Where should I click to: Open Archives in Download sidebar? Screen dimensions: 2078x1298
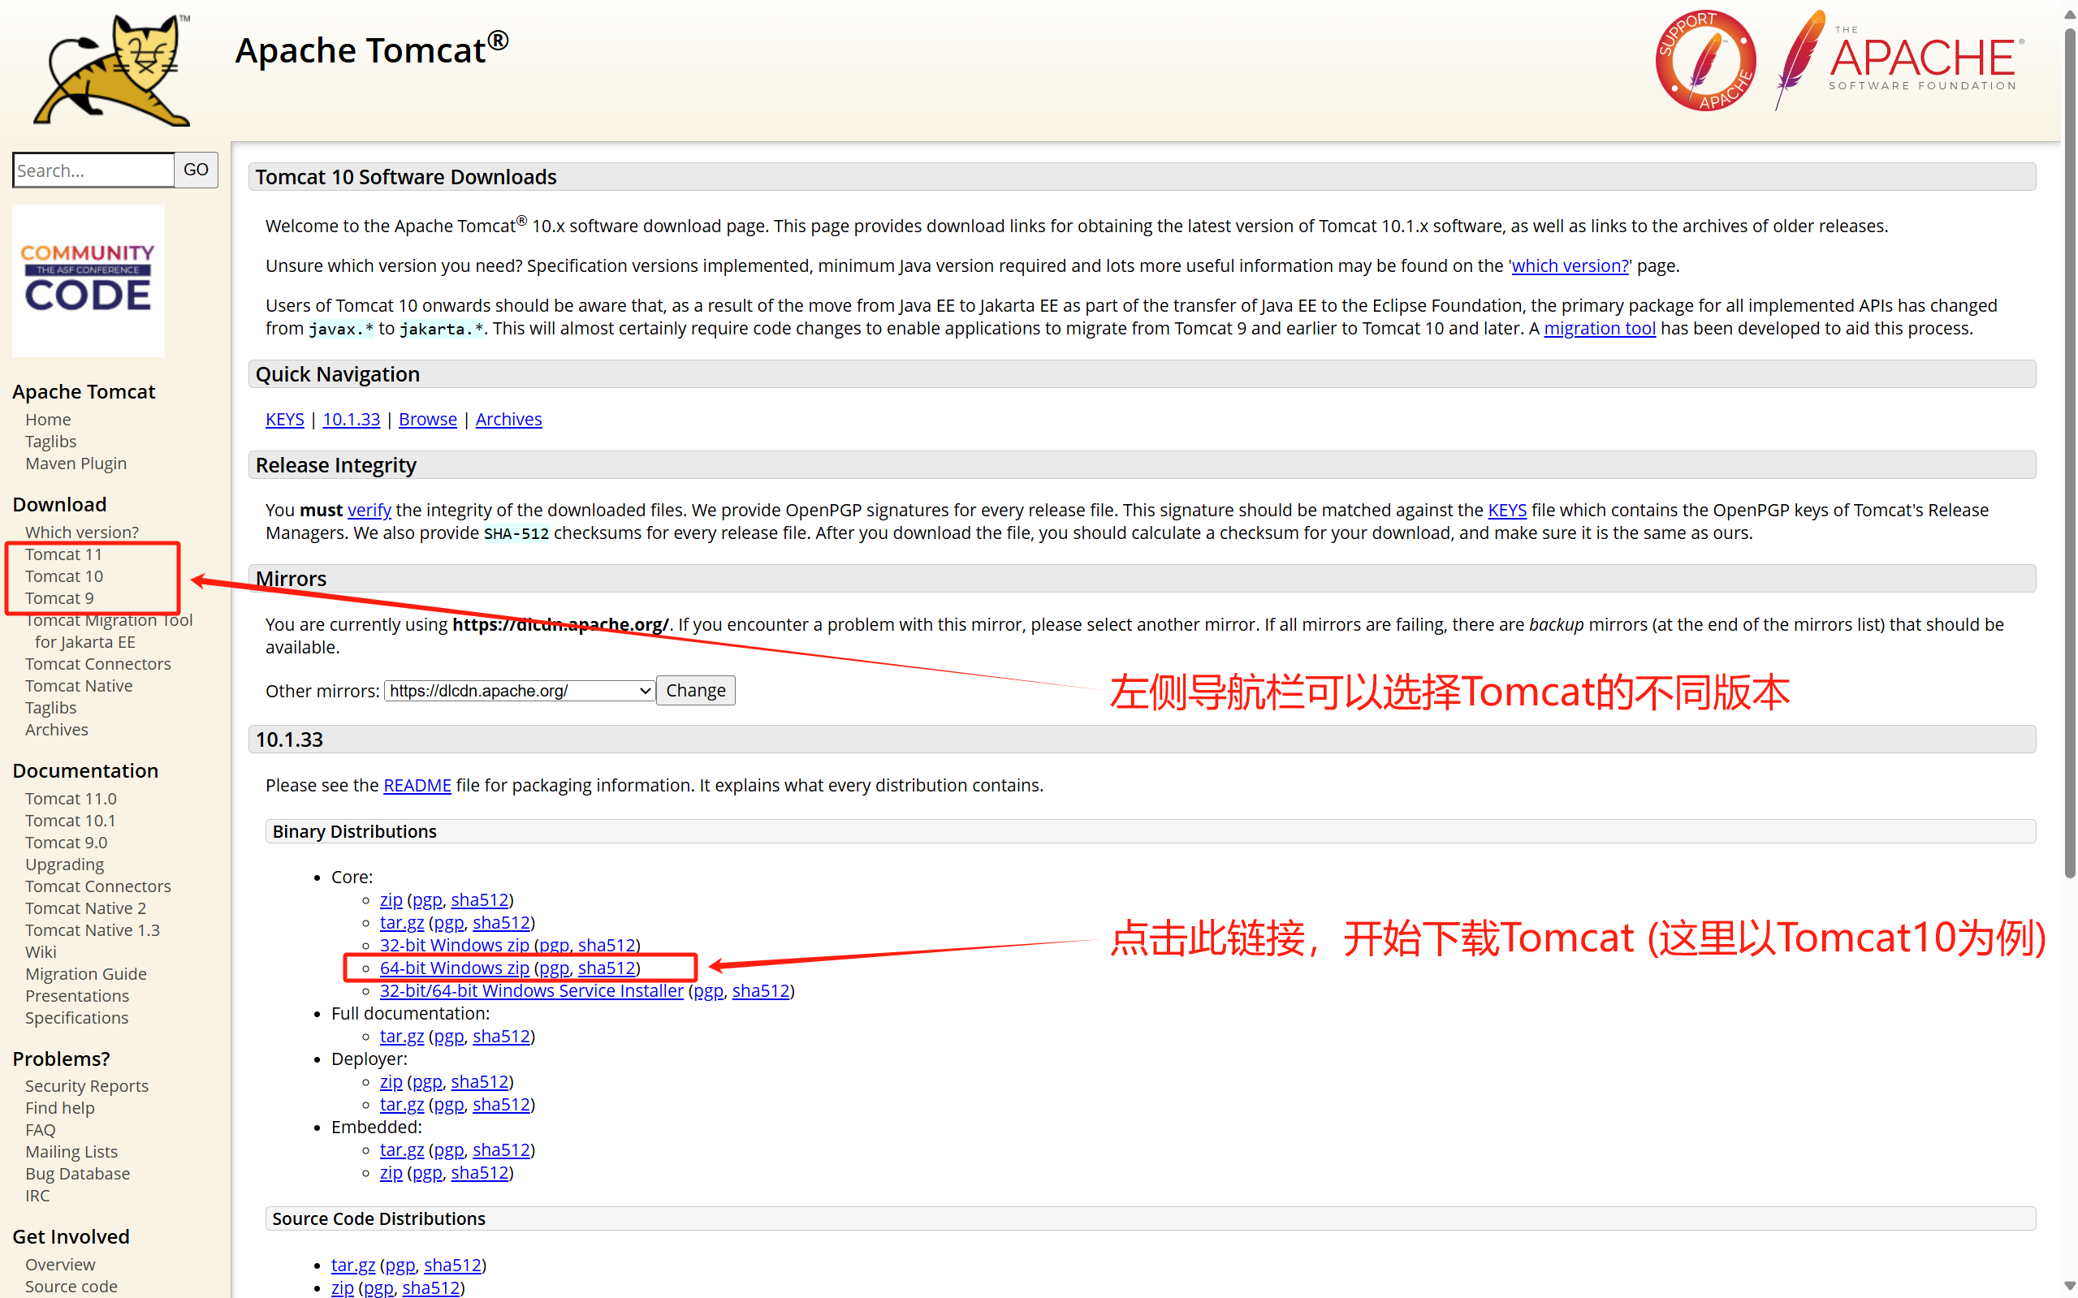[57, 730]
